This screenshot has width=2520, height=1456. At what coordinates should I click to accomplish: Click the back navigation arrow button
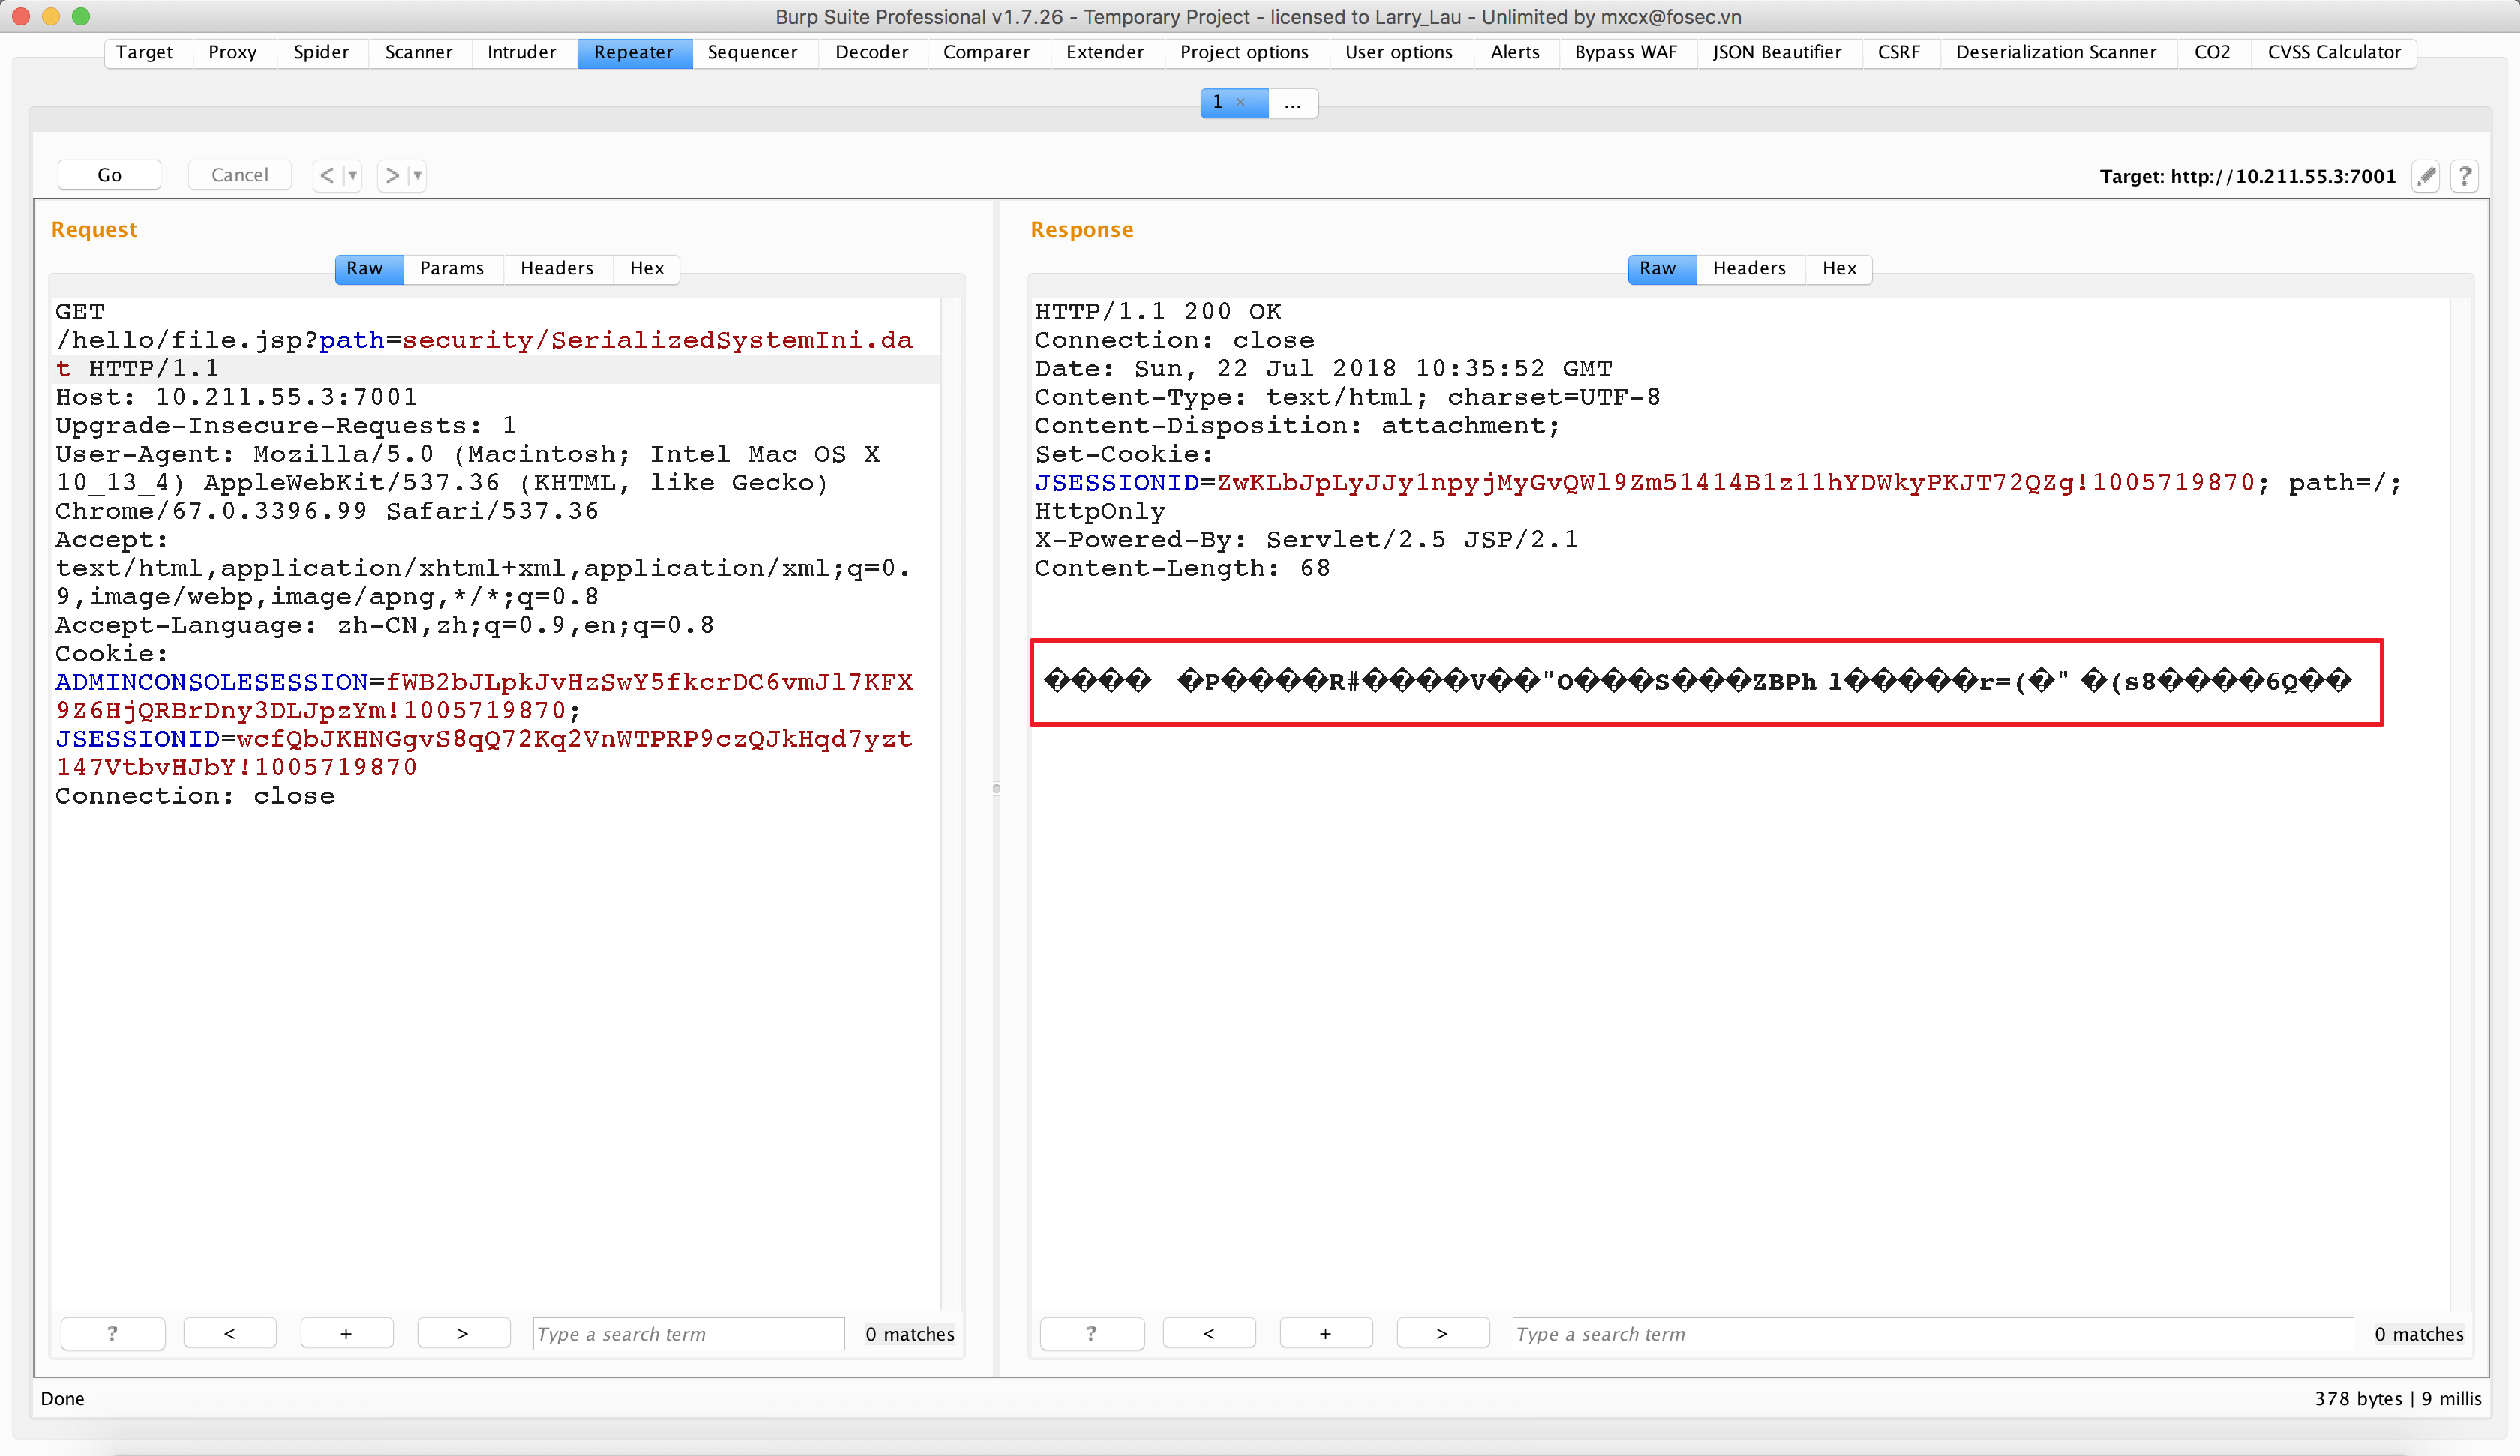[329, 173]
